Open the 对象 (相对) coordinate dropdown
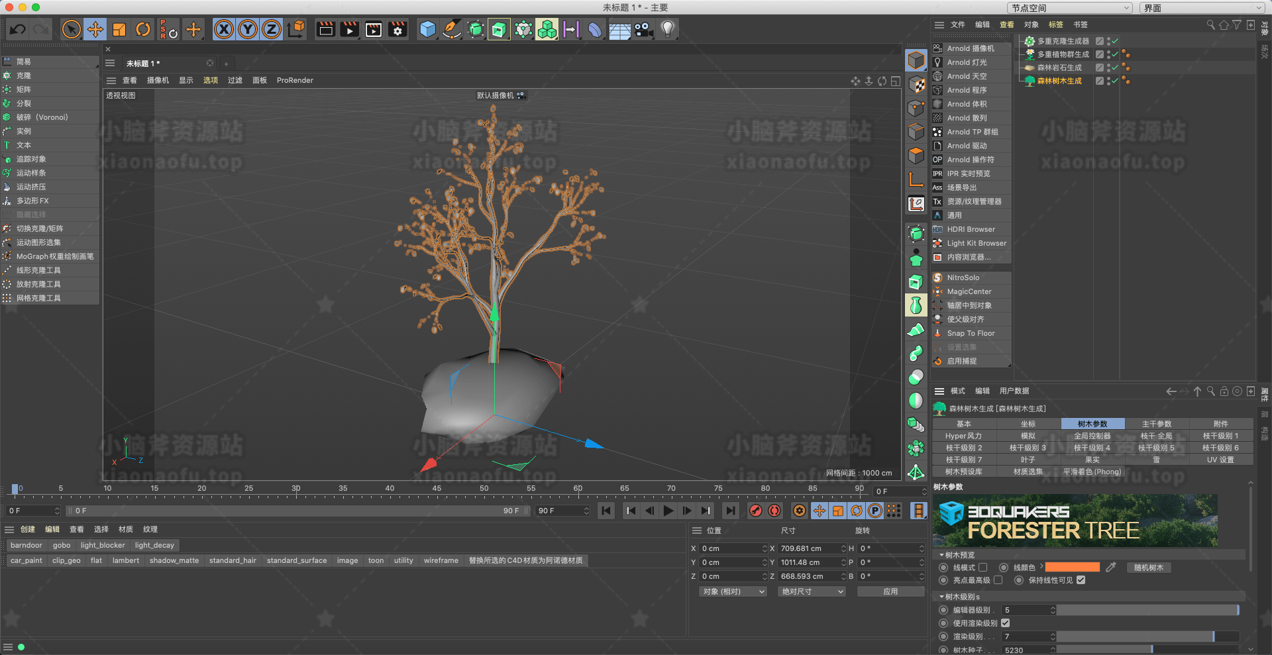Image resolution: width=1272 pixels, height=655 pixels. [x=733, y=591]
